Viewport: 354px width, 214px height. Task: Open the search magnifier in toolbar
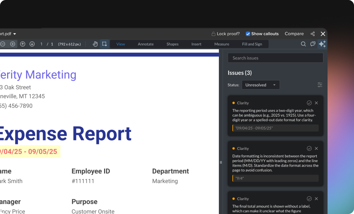303,44
